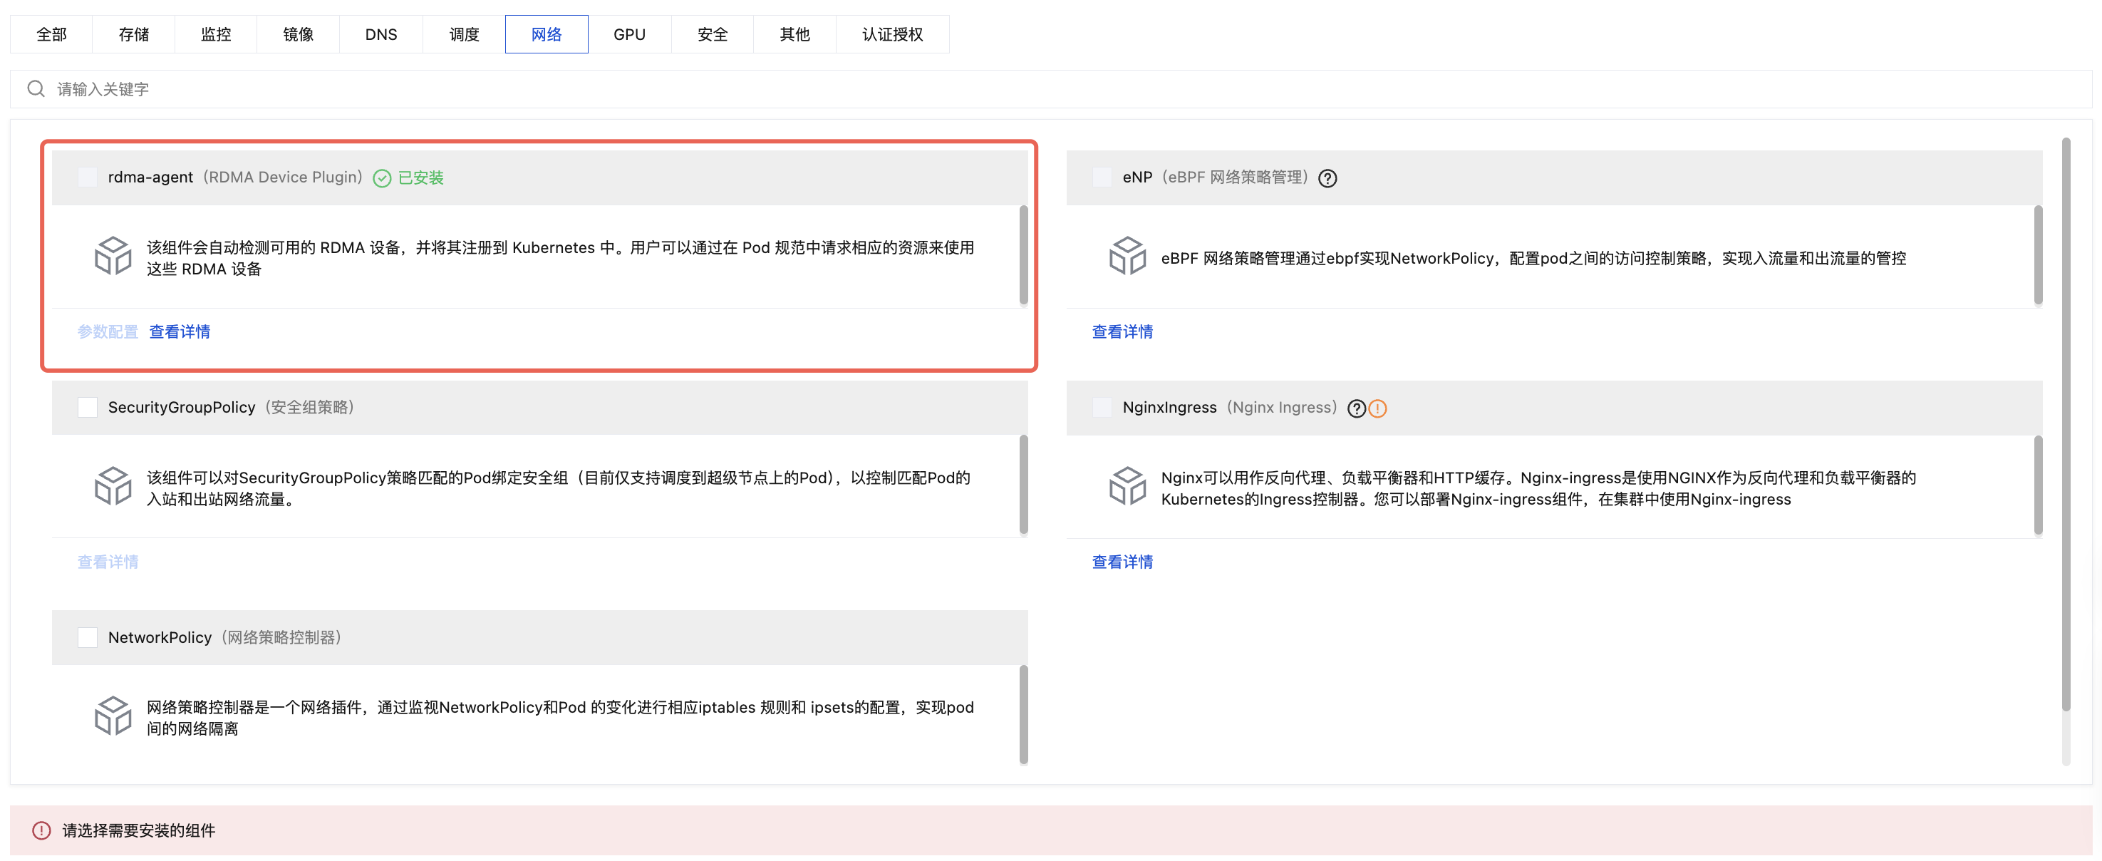
Task: Click the eNP component cube icon
Action: tap(1127, 257)
